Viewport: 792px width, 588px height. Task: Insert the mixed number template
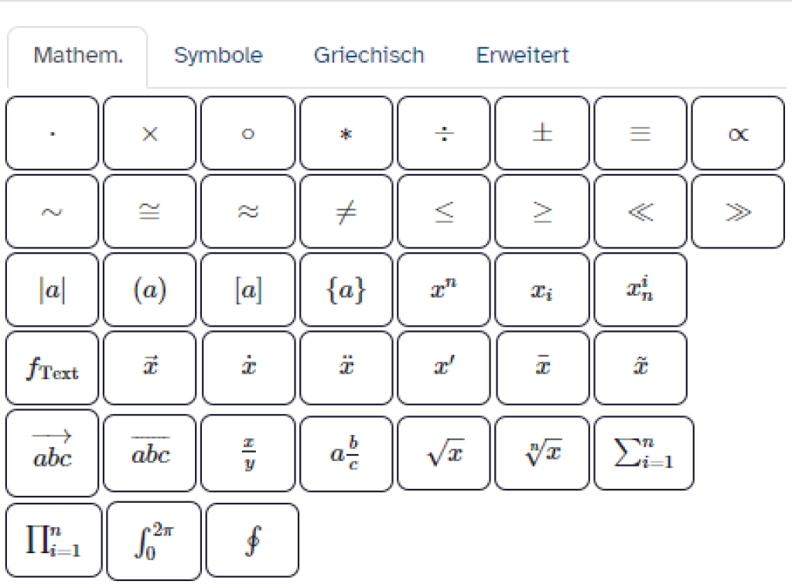[345, 453]
